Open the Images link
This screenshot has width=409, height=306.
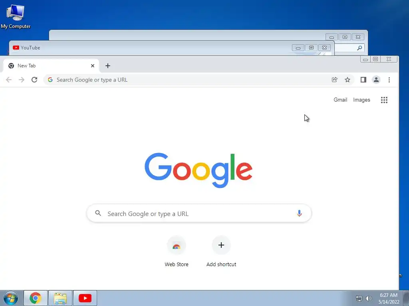tap(361, 100)
